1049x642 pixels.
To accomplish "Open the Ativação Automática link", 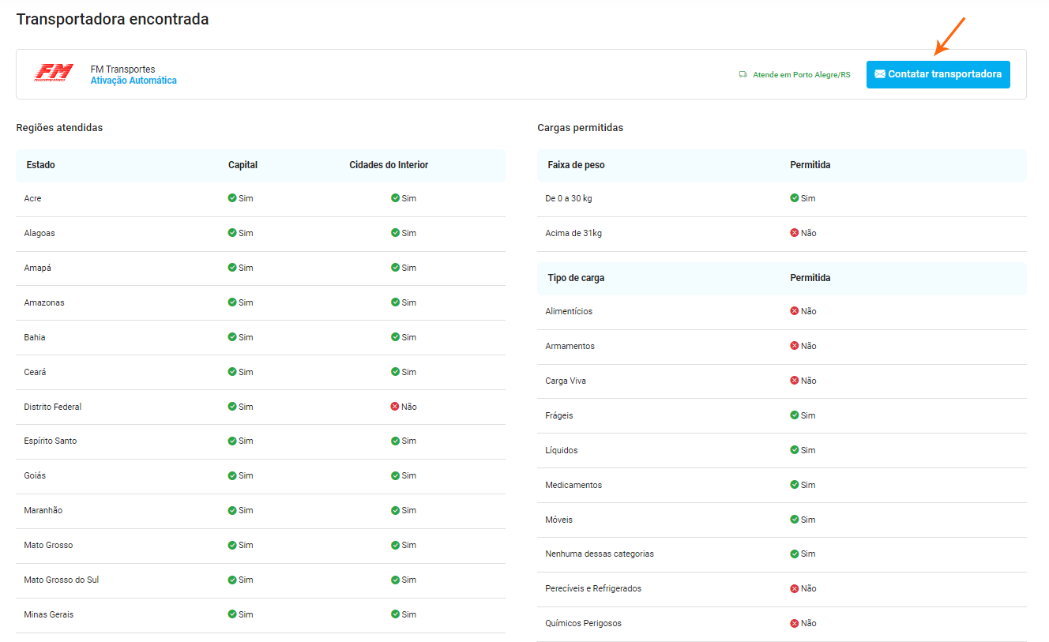I will (133, 81).
